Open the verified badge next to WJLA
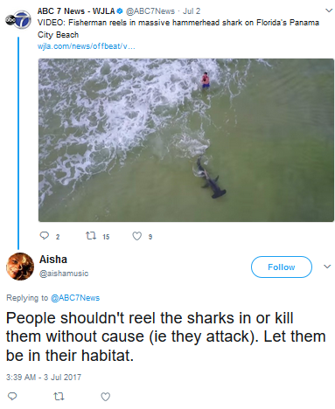Image resolution: width=335 pixels, height=409 pixels. tap(119, 11)
